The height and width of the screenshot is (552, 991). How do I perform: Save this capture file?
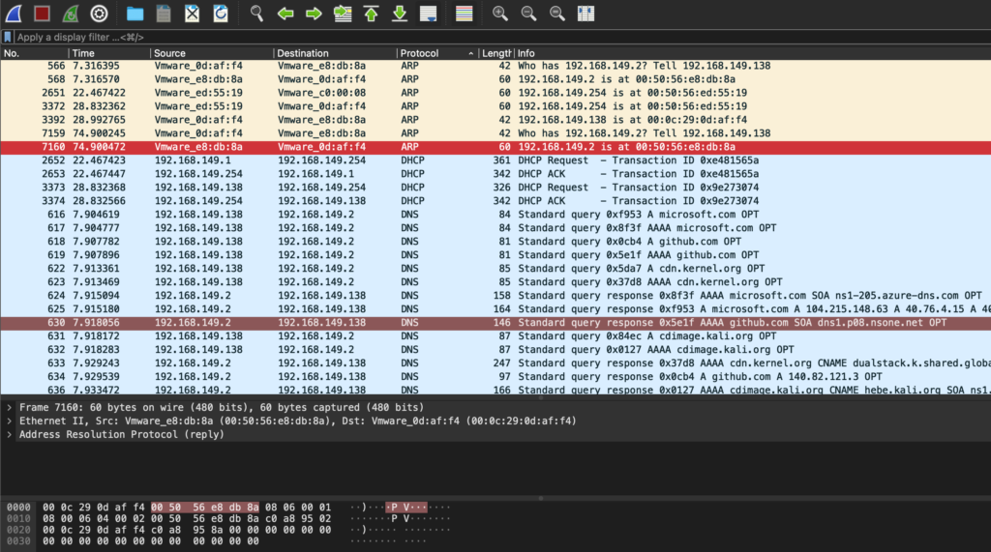click(163, 14)
